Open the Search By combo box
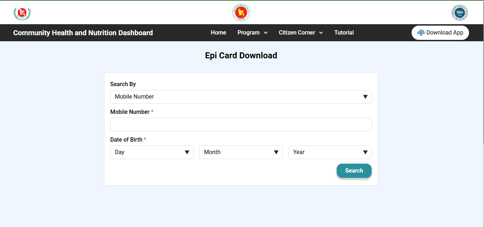Screen dimensions: 484x227 pos(241,96)
